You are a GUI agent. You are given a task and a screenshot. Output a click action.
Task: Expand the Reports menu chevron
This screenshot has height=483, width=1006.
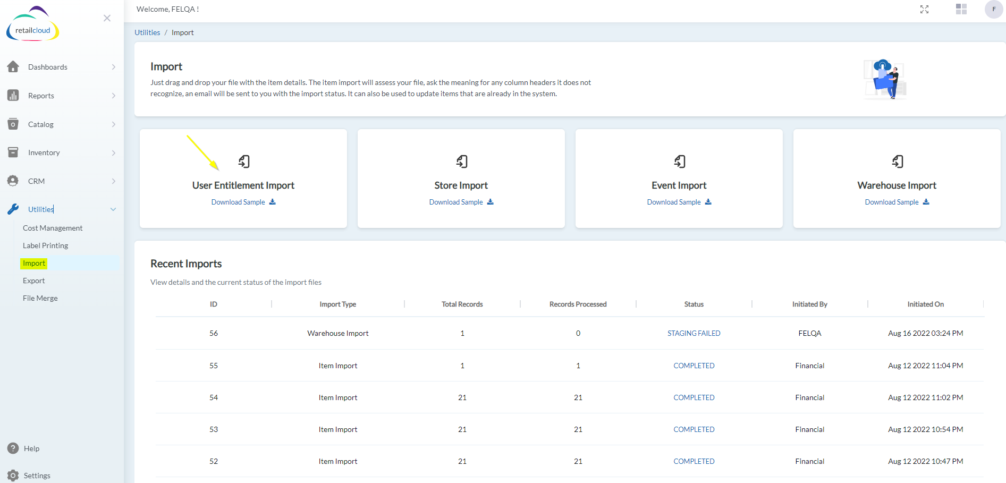pos(114,96)
